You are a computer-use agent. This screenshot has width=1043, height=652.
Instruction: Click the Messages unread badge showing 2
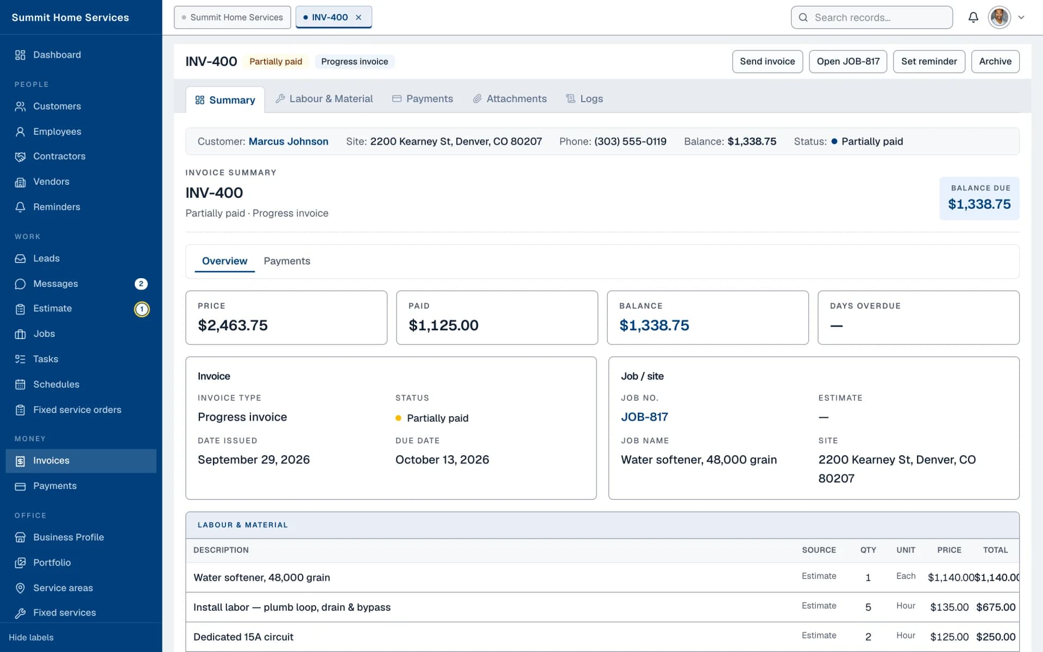coord(141,284)
